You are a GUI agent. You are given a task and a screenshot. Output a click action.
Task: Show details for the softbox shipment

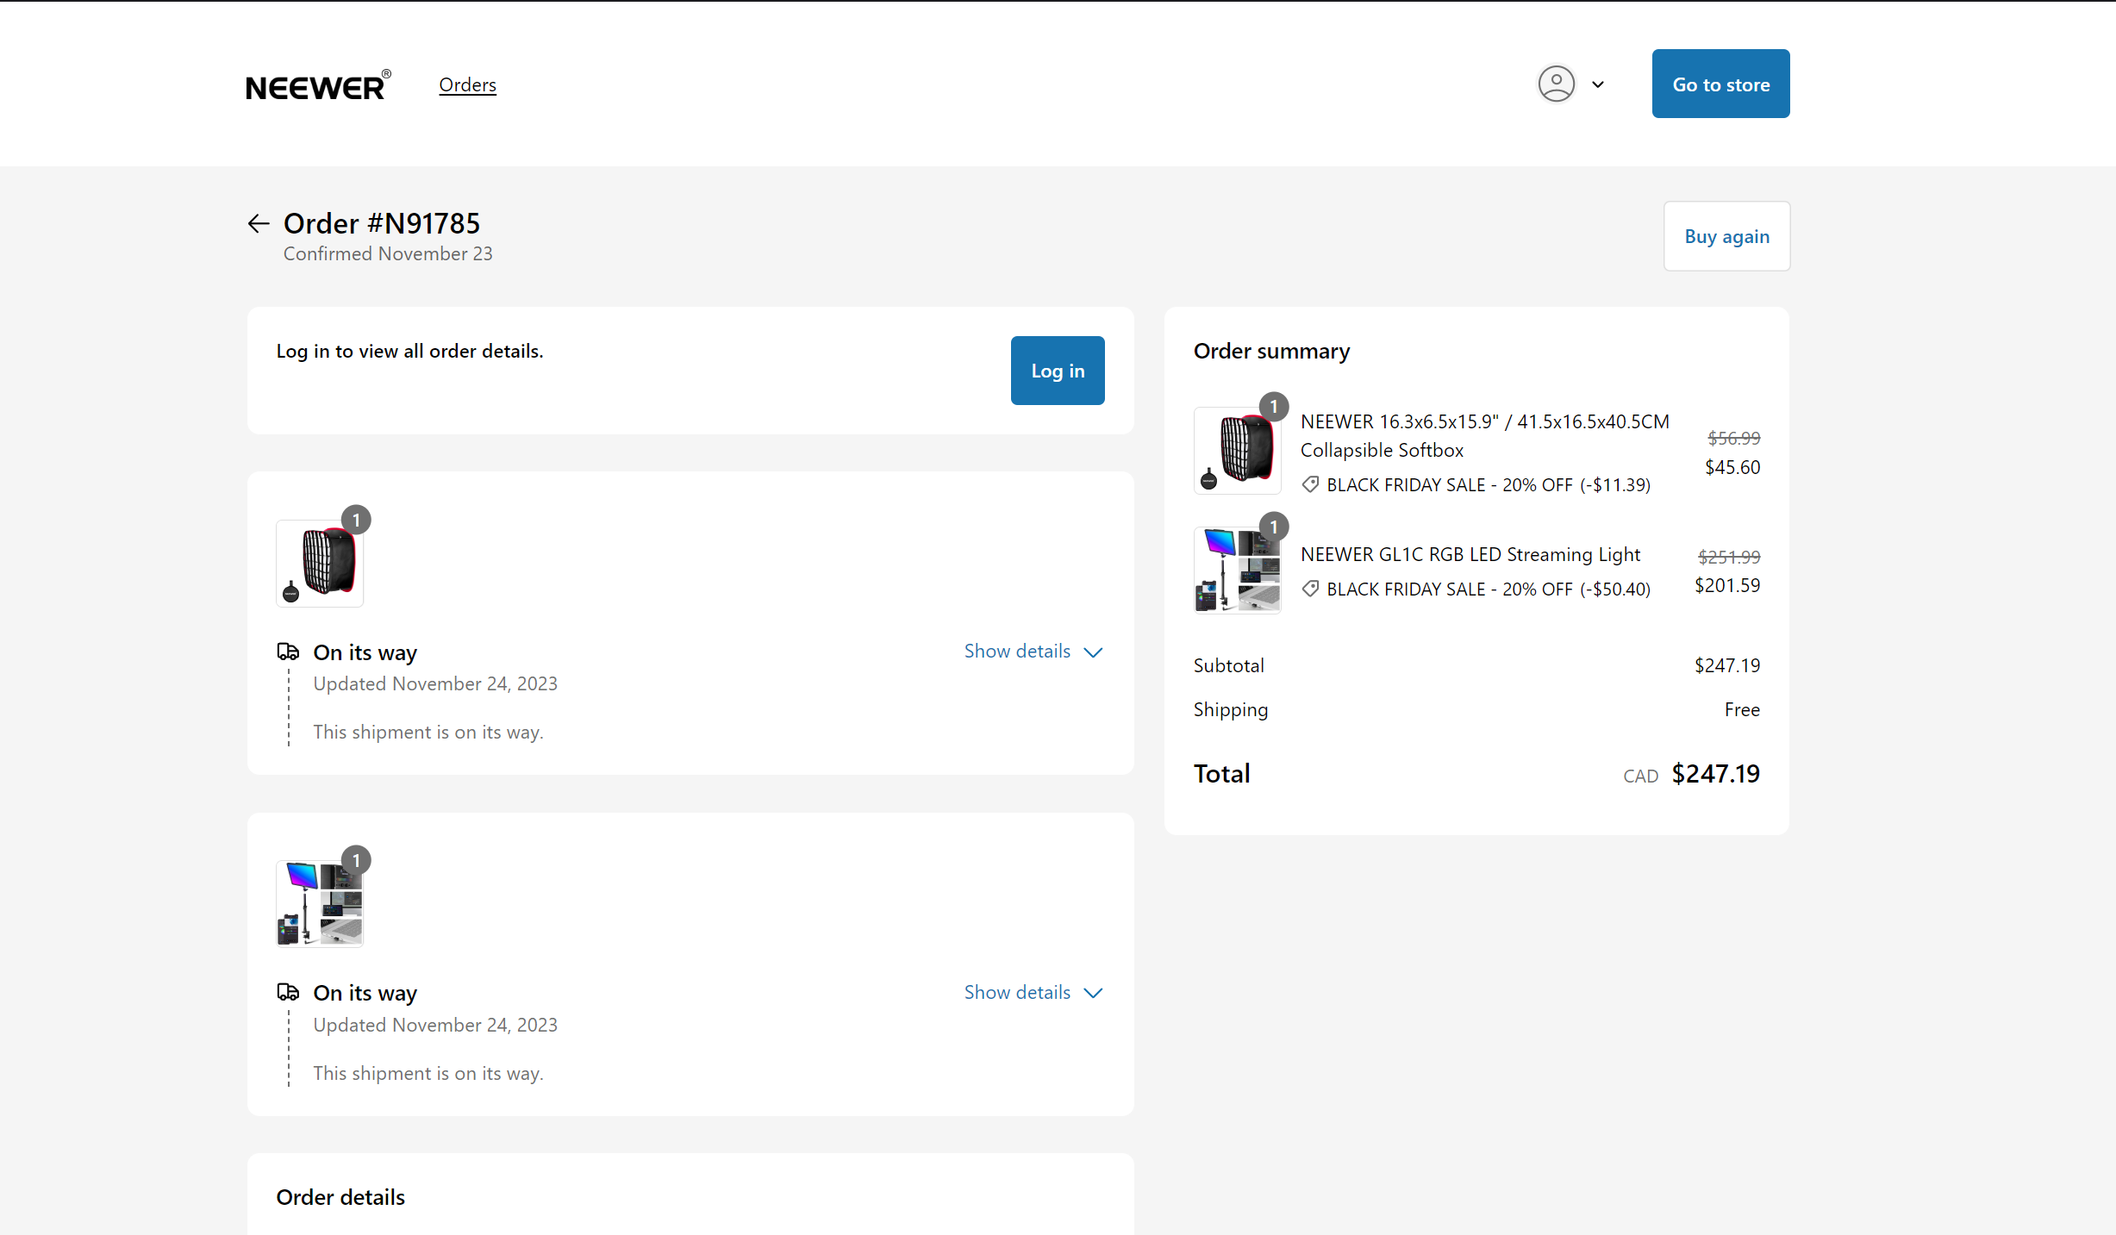coord(1033,652)
